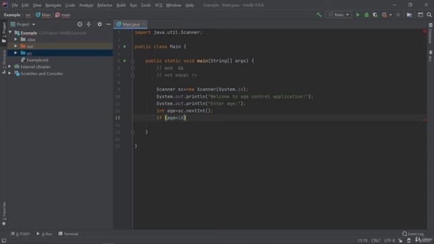The image size is (434, 244).
Task: Open the Help menu
Action: pos(190,5)
